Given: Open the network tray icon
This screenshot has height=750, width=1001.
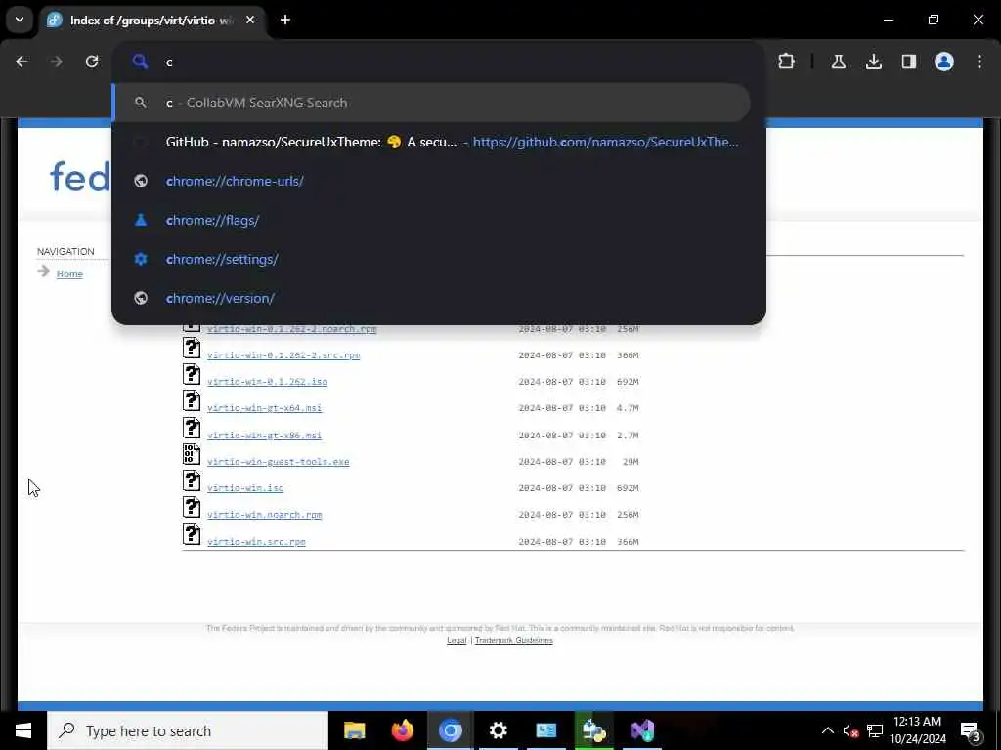Looking at the screenshot, I should click(x=875, y=730).
